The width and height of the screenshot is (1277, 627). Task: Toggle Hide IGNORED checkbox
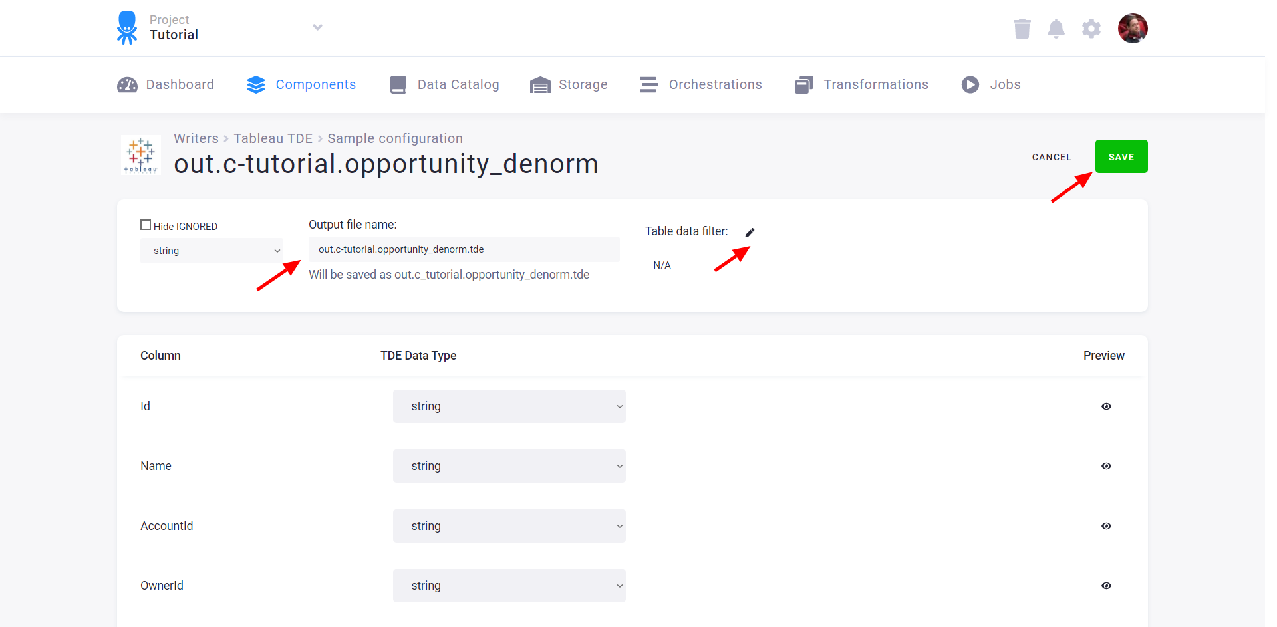146,225
